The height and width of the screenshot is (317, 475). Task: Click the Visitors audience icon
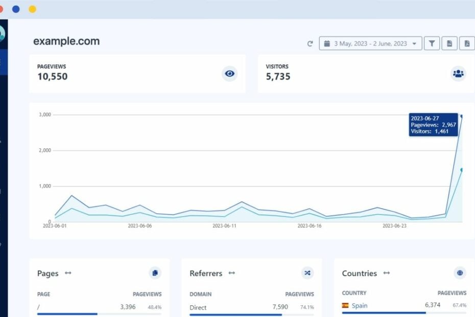coord(458,74)
